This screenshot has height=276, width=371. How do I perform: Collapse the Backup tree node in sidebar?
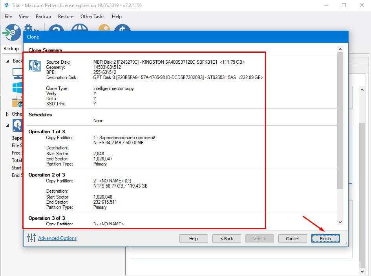[x=7, y=61]
